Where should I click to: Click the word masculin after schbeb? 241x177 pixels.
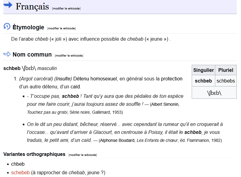47,68
